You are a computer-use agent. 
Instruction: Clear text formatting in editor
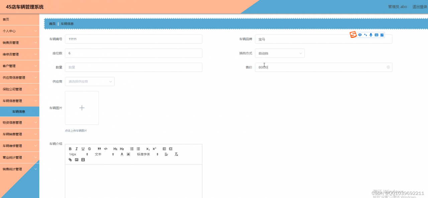pos(177,154)
